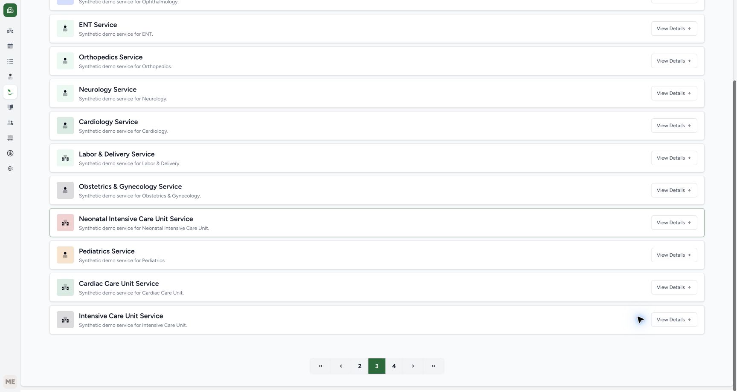Image resolution: width=737 pixels, height=392 pixels.
Task: Click the Obstetrics & Gynecology Service title
Action: 130,186
